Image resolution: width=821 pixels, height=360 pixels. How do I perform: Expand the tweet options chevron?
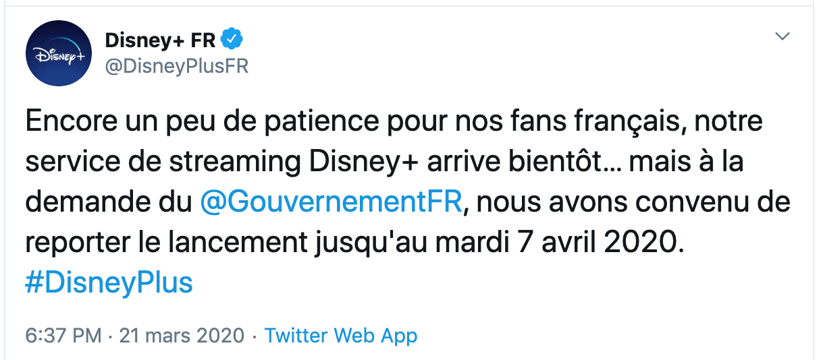(782, 36)
